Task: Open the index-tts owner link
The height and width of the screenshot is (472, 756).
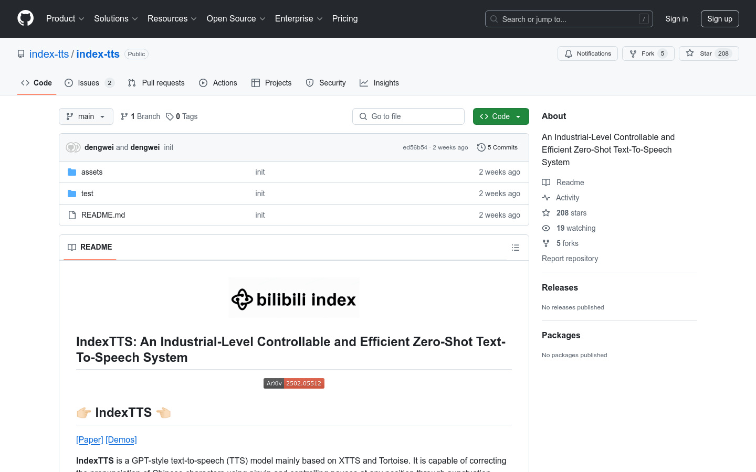Action: tap(49, 54)
